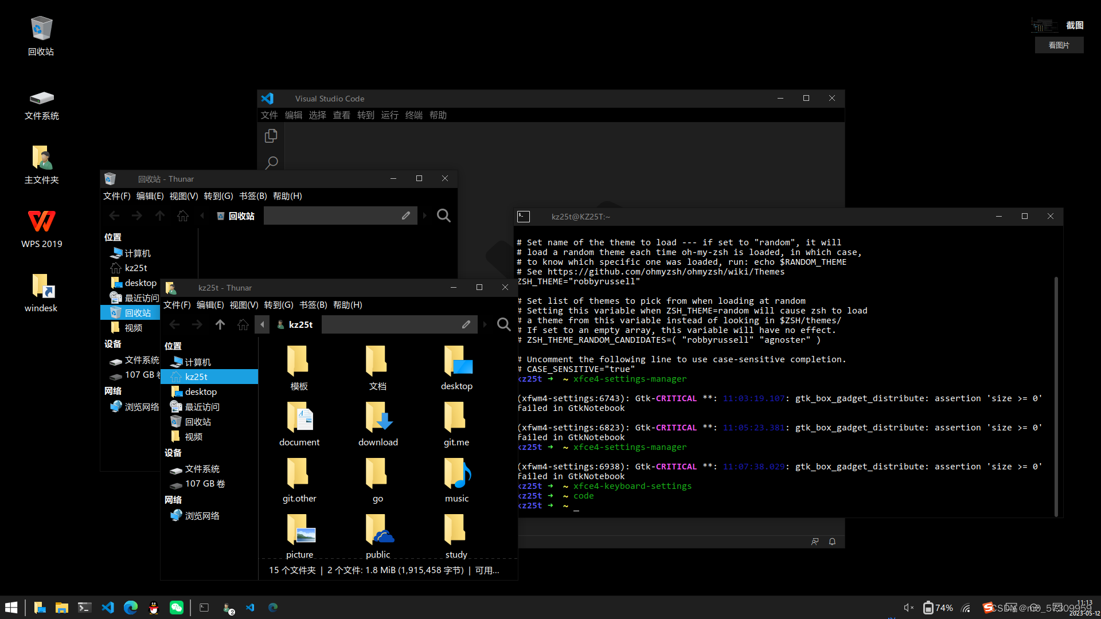The height and width of the screenshot is (619, 1101).
Task: Click the search magnifier in kz25t Thunar toolbar
Action: click(503, 324)
